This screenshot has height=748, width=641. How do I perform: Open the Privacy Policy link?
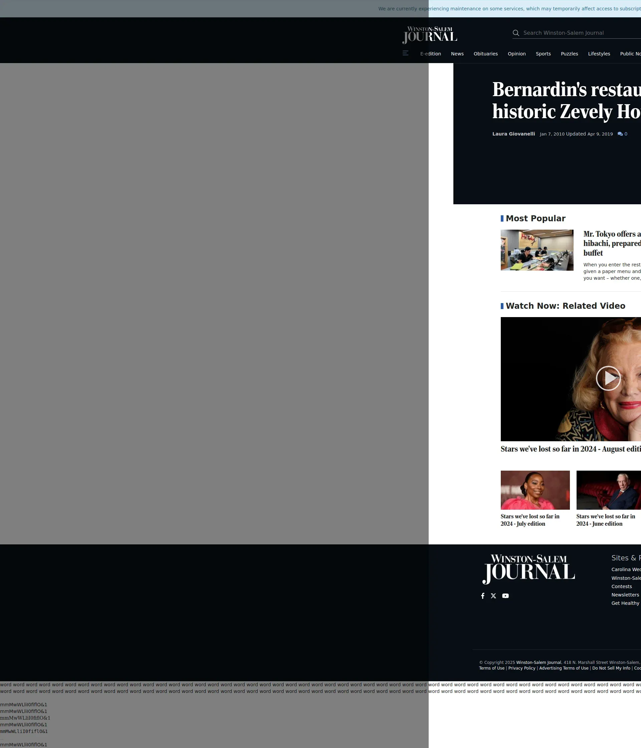[521, 668]
